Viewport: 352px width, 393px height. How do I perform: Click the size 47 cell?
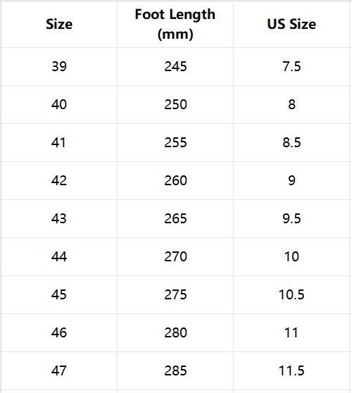[59, 370]
